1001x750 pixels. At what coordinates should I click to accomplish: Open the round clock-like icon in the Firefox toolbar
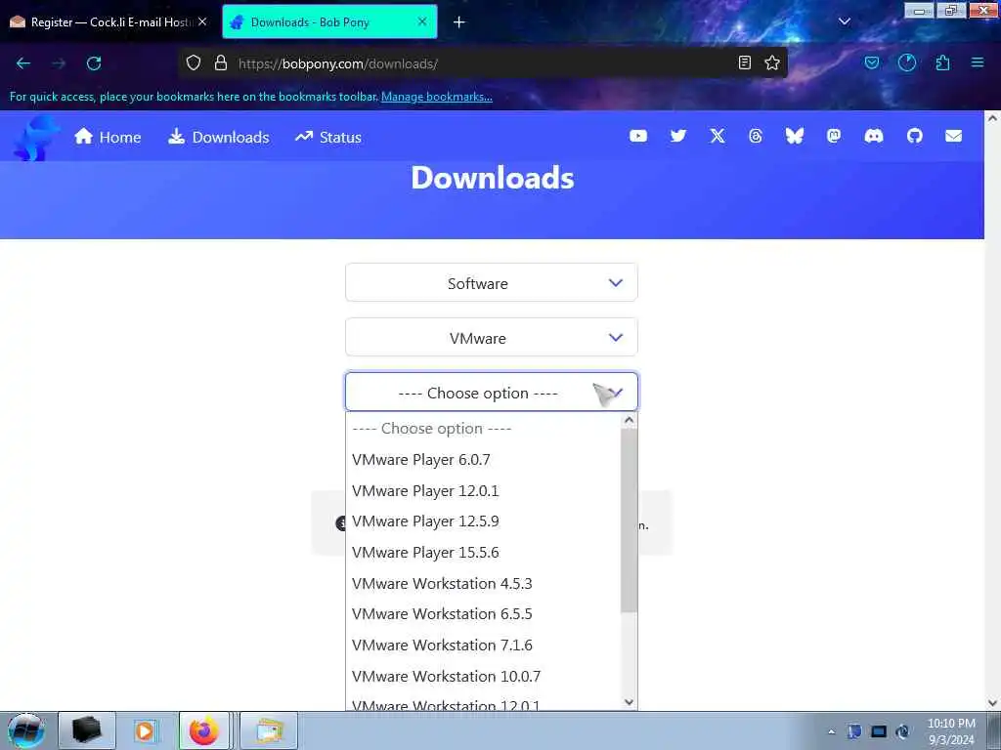(x=906, y=62)
